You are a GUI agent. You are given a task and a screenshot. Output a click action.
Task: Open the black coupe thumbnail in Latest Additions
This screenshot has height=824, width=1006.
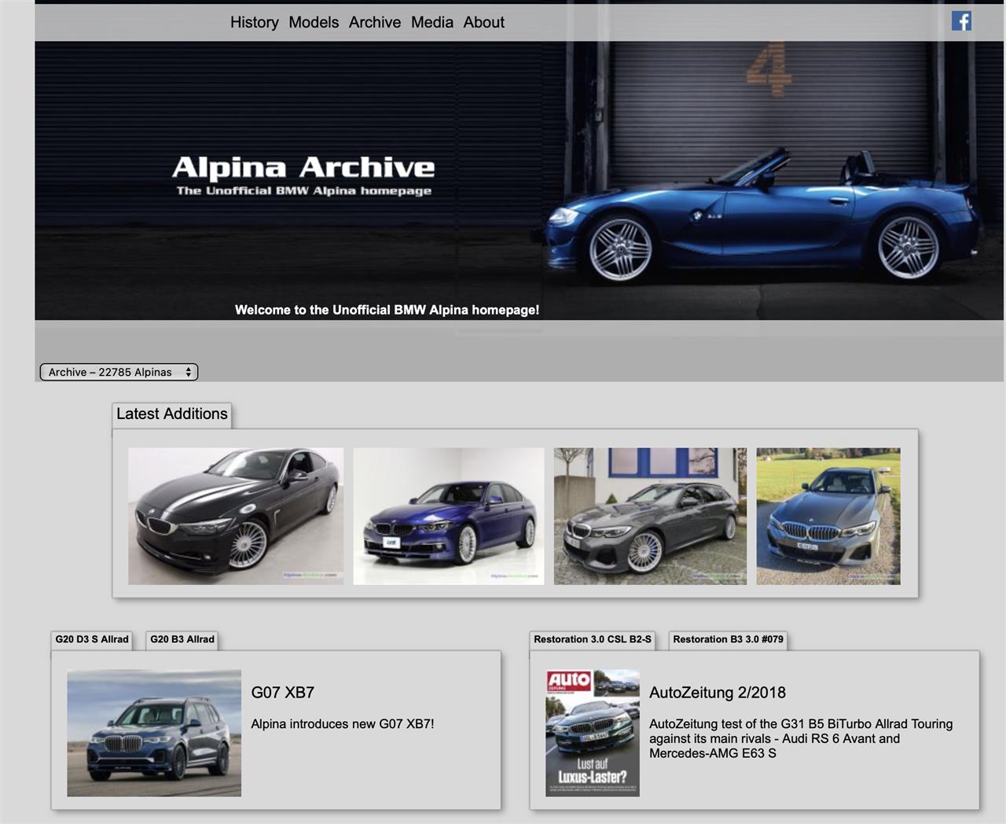[236, 517]
